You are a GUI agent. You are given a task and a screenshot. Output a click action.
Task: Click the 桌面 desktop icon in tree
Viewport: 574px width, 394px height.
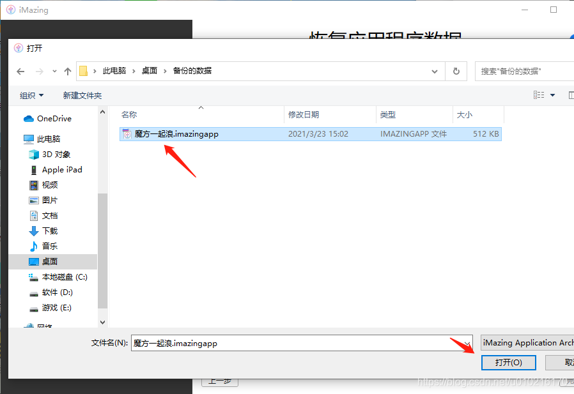pos(34,262)
